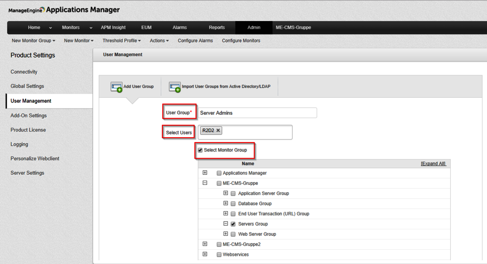Open Product License in sidebar
This screenshot has width=487, height=264.
click(28, 130)
